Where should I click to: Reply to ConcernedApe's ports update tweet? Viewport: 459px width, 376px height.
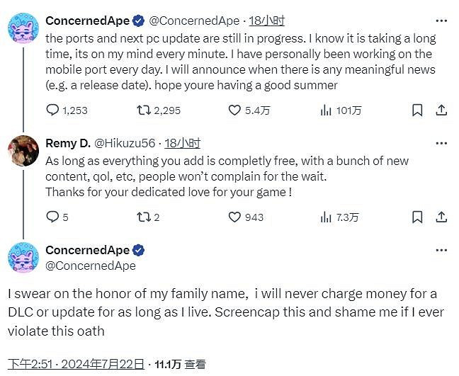52,110
